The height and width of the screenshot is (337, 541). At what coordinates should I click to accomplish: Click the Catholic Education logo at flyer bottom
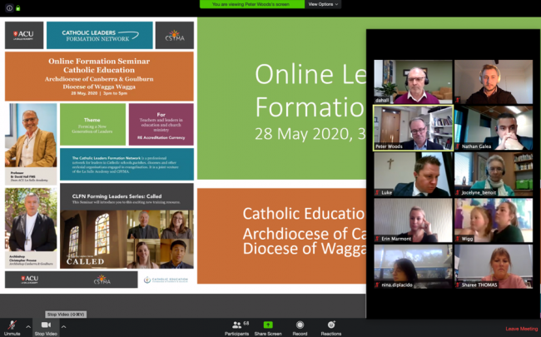(x=166, y=280)
